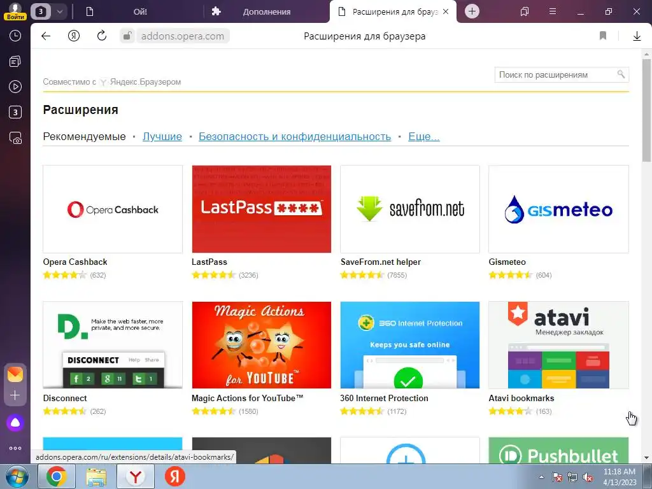Open the Windows Start button
The image size is (652, 489).
[17, 476]
